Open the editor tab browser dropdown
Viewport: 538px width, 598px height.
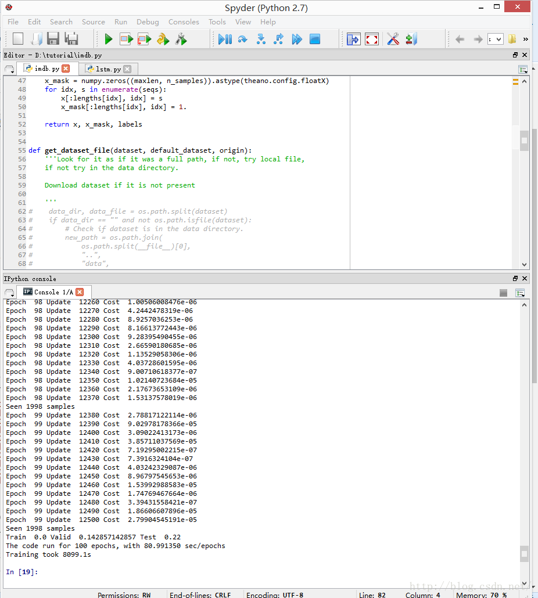9,70
